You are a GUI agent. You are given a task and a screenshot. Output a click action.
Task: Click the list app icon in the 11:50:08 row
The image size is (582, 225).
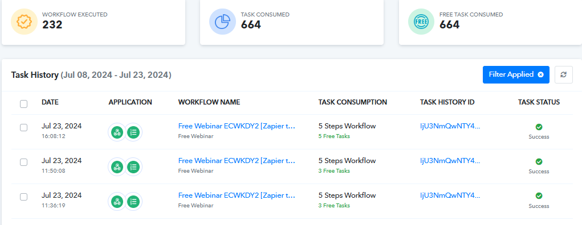click(x=133, y=167)
